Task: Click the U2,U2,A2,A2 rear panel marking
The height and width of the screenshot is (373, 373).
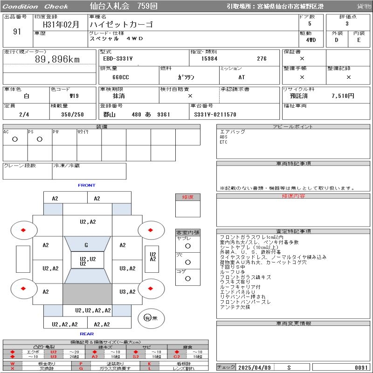Action: pyautogui.click(x=93, y=311)
